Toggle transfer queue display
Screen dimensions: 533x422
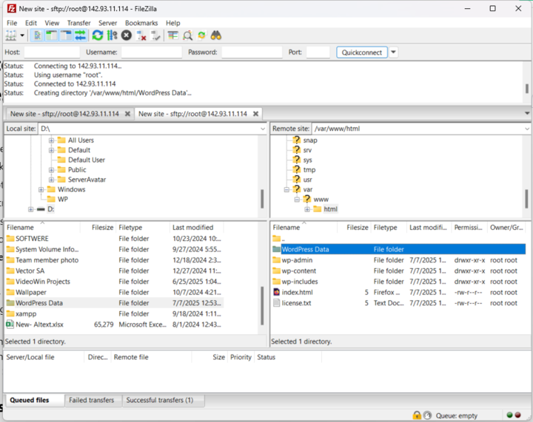(x=80, y=35)
